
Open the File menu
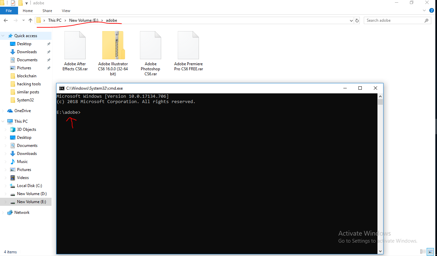9,10
